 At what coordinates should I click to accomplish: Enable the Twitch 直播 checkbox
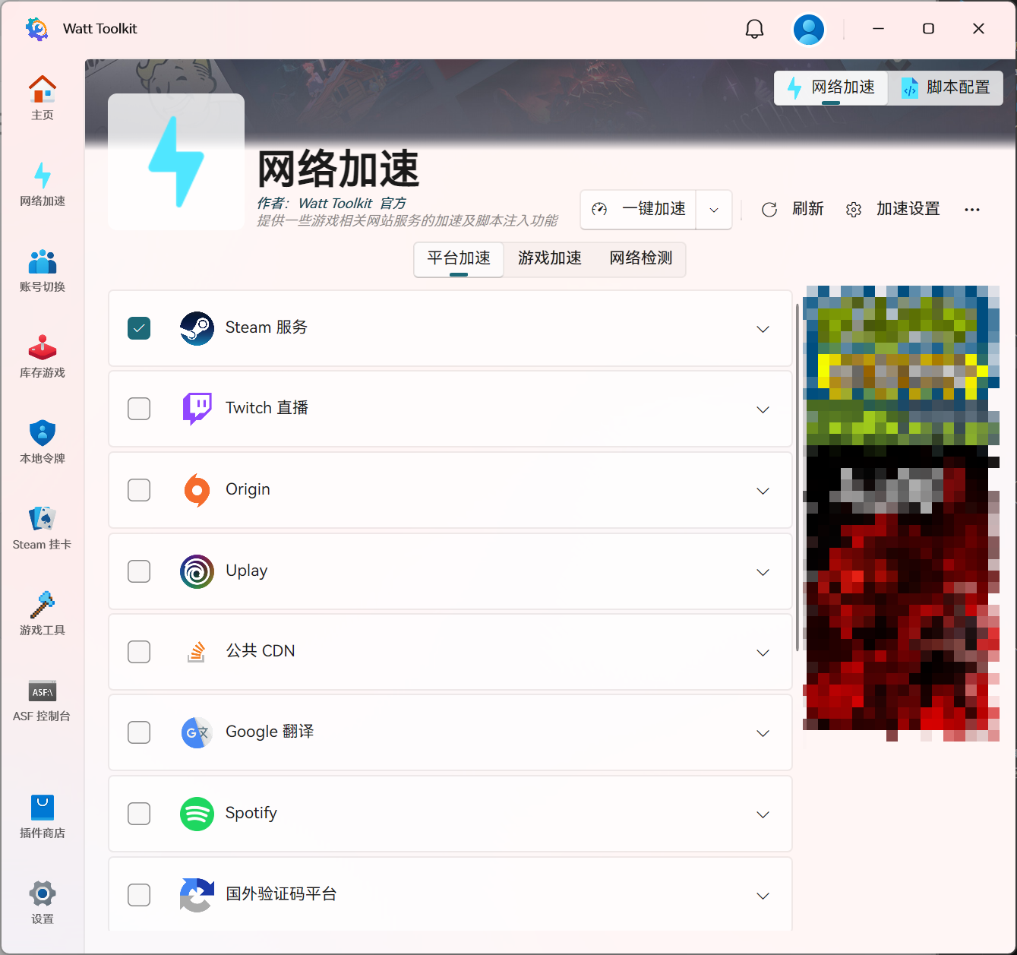[139, 409]
